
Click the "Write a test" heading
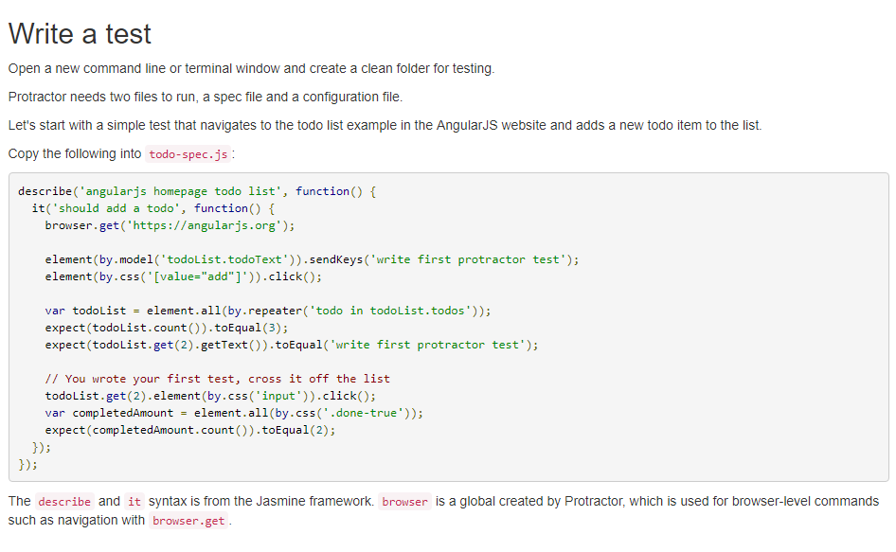pos(80,34)
